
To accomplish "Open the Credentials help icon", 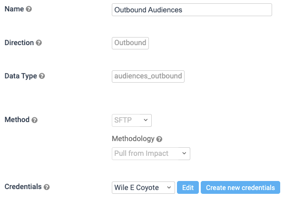I will click(47, 187).
